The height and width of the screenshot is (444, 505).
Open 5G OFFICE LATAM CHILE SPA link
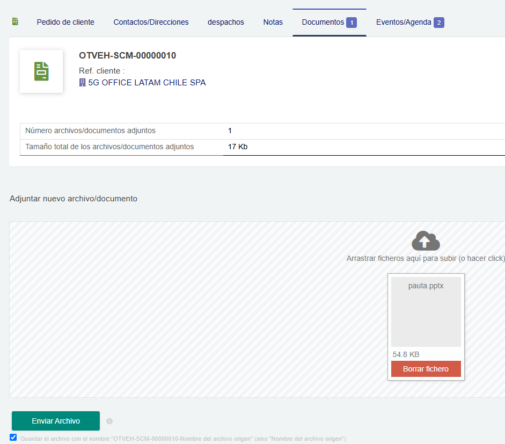pos(147,83)
